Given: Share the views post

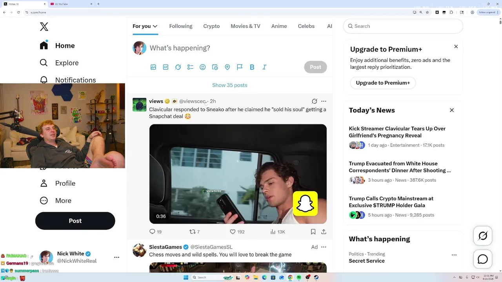Looking at the screenshot, I should point(324,232).
